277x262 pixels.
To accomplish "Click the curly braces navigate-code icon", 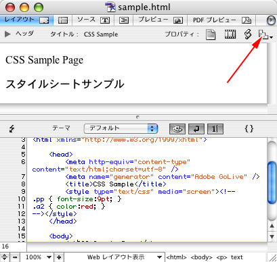I will tap(249, 129).
